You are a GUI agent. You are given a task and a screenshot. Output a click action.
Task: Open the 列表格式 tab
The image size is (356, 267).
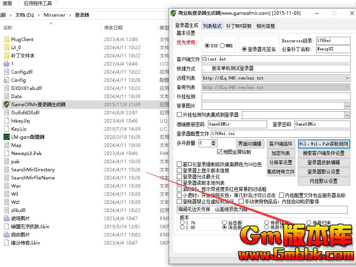click(212, 26)
